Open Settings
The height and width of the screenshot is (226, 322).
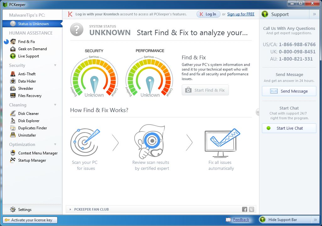25,210
